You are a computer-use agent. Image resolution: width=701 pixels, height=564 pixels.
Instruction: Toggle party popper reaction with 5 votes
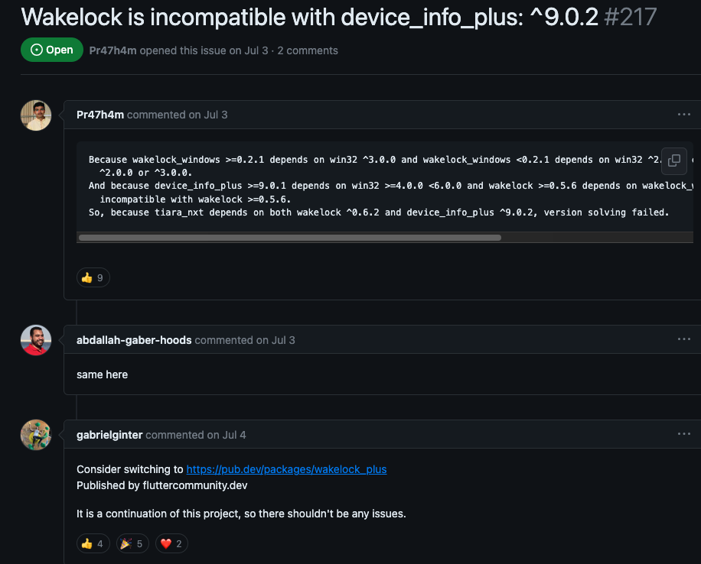(x=132, y=544)
